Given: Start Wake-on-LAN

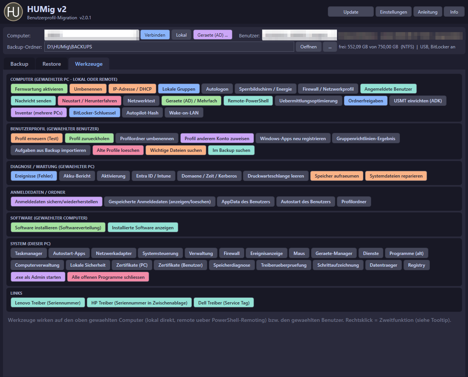Looking at the screenshot, I should pos(184,113).
